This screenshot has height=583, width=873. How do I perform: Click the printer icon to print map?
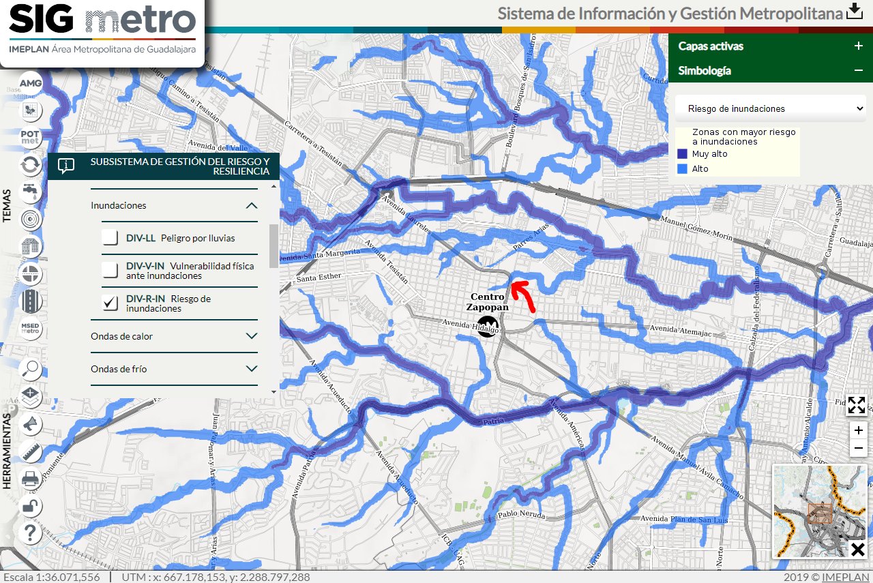click(x=31, y=479)
